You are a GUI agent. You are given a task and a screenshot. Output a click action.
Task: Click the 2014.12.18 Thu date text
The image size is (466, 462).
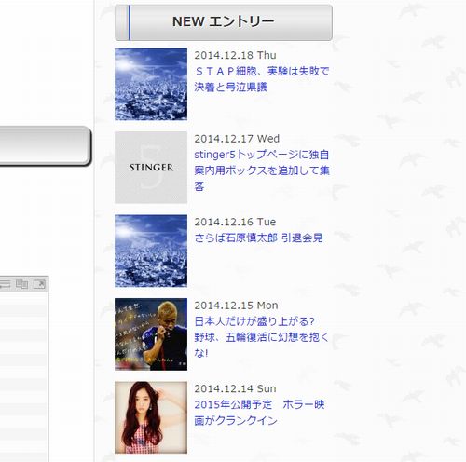(x=235, y=55)
